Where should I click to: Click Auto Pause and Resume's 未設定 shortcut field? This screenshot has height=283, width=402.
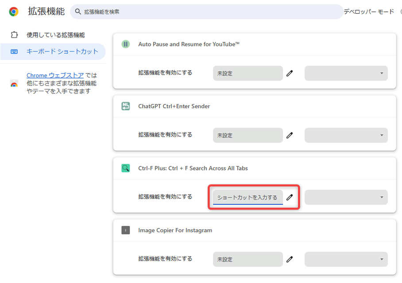[x=248, y=74]
